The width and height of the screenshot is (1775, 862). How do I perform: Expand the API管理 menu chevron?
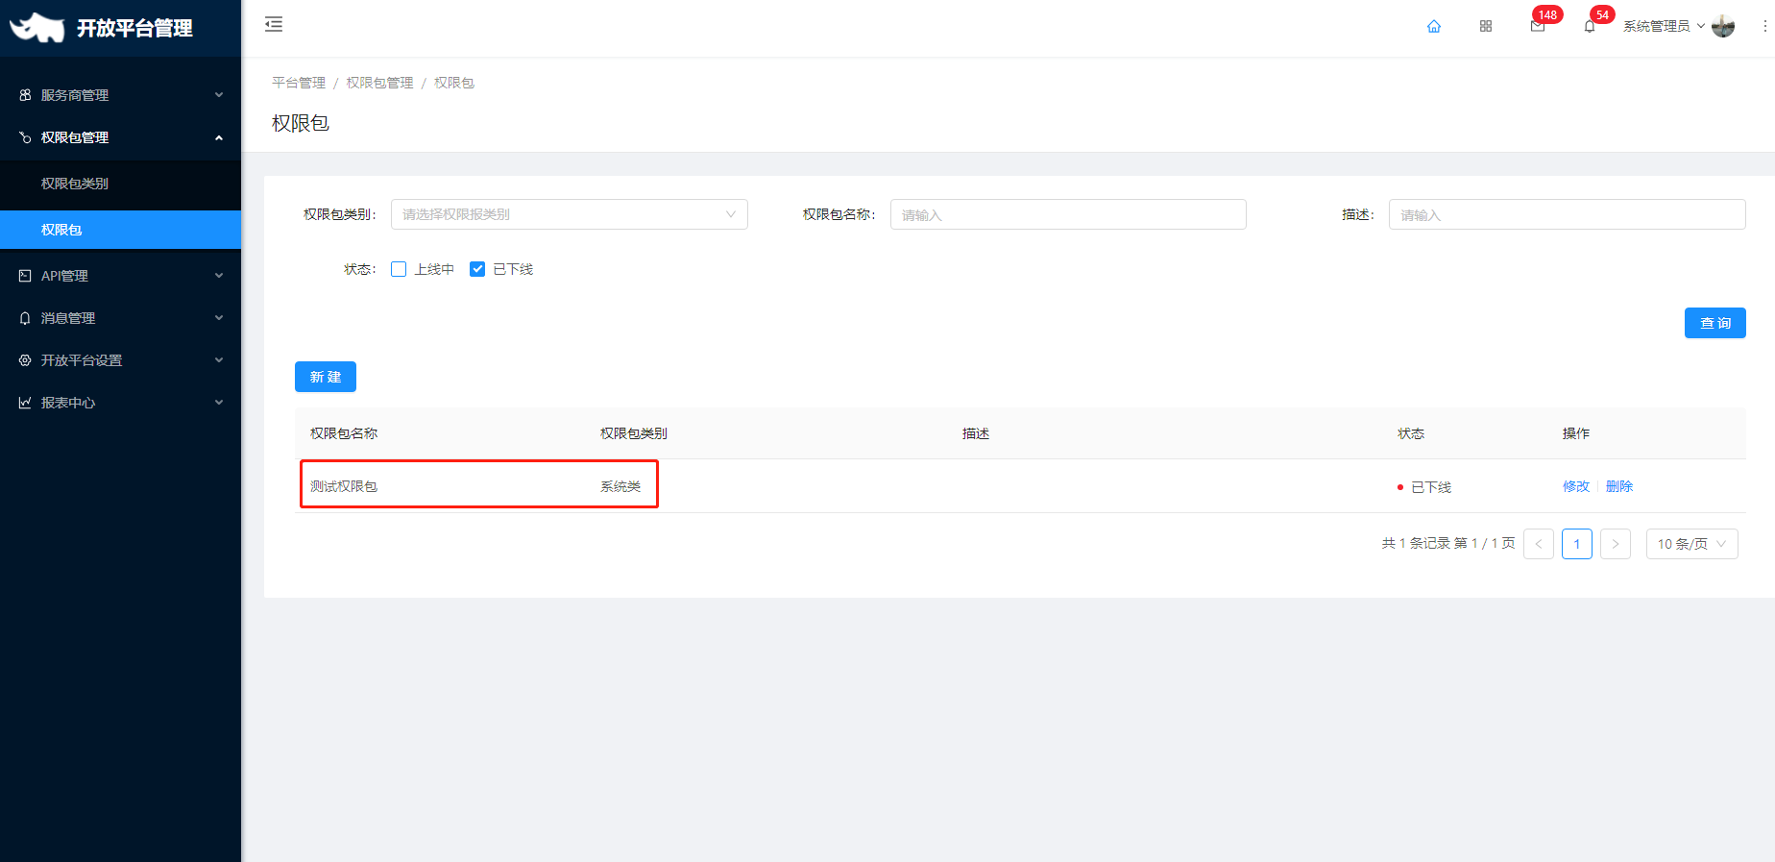click(219, 276)
